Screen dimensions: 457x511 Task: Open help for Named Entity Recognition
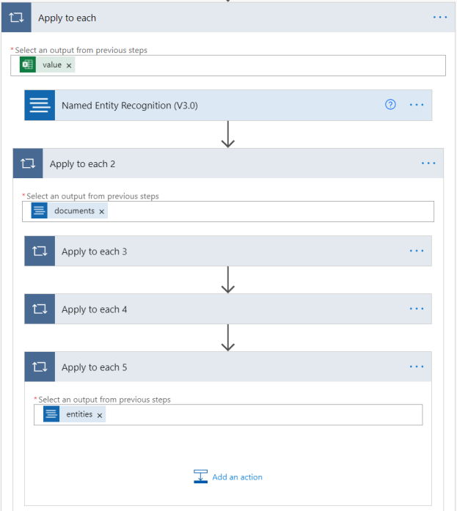390,105
